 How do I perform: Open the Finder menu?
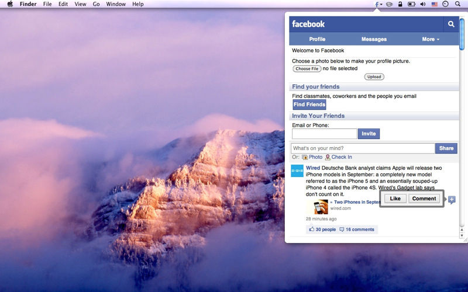28,4
